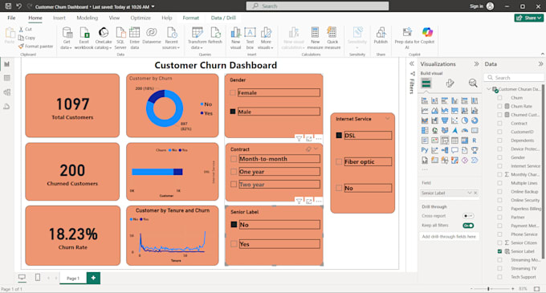This screenshot has height=293, width=546.
Task: Open the Format visual pane icon
Action: tap(450, 83)
